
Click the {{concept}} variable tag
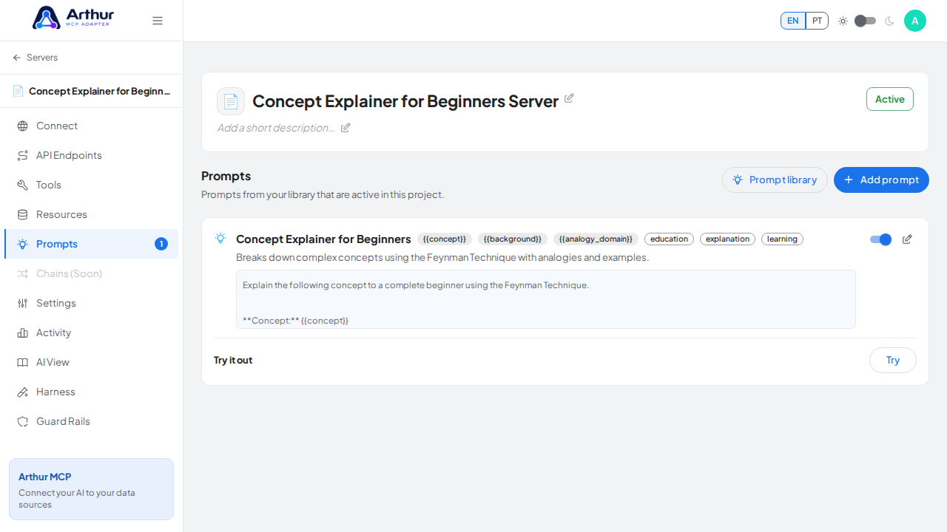(445, 239)
